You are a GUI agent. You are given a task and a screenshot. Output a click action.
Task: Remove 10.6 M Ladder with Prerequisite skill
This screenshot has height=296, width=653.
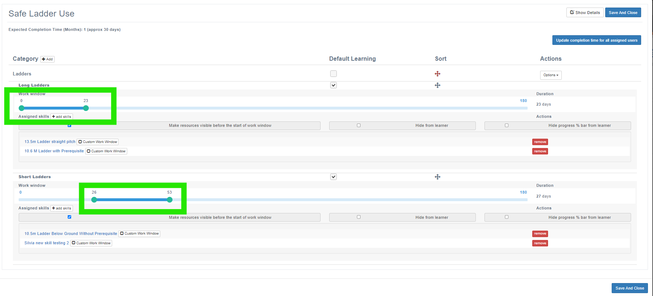pos(540,151)
